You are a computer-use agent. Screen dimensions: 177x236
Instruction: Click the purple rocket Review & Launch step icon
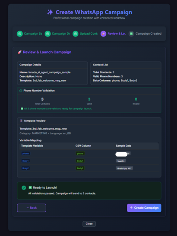103,34
